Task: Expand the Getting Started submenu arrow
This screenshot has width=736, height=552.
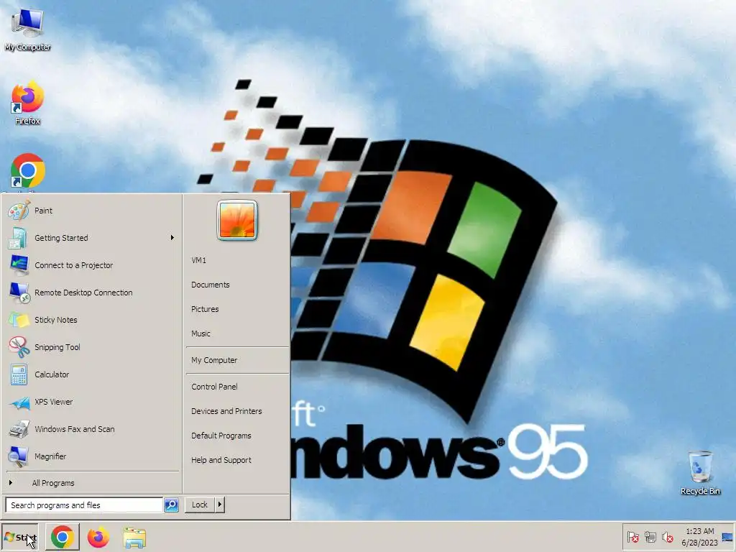Action: (x=172, y=238)
